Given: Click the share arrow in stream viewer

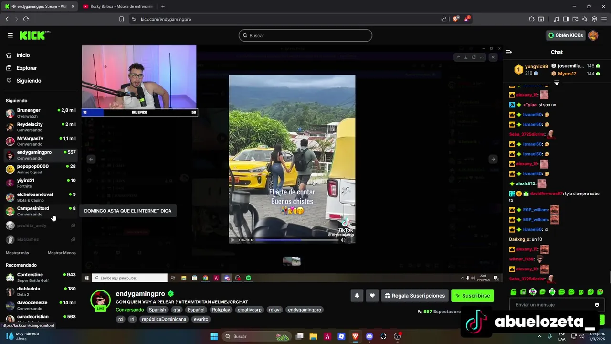Looking at the screenshot, I should [458, 57].
